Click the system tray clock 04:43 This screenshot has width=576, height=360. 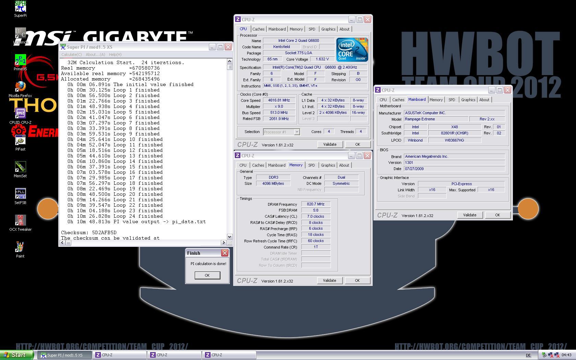pyautogui.click(x=566, y=355)
